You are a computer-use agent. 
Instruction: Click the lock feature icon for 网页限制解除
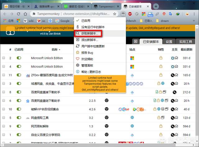pos(161,126)
